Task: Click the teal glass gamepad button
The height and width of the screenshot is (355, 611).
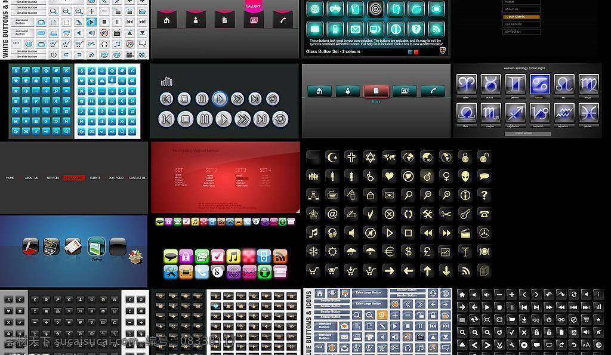Action: point(335,9)
